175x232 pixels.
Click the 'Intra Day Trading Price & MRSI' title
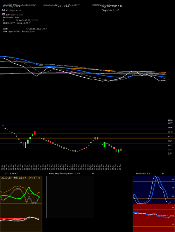click(71, 174)
